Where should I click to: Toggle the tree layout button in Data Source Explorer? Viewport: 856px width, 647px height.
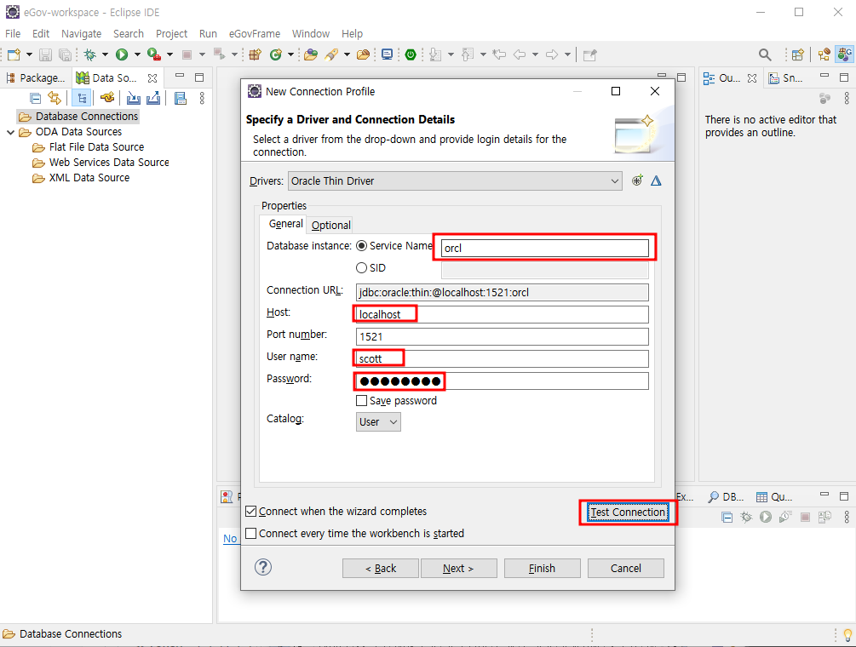point(82,98)
